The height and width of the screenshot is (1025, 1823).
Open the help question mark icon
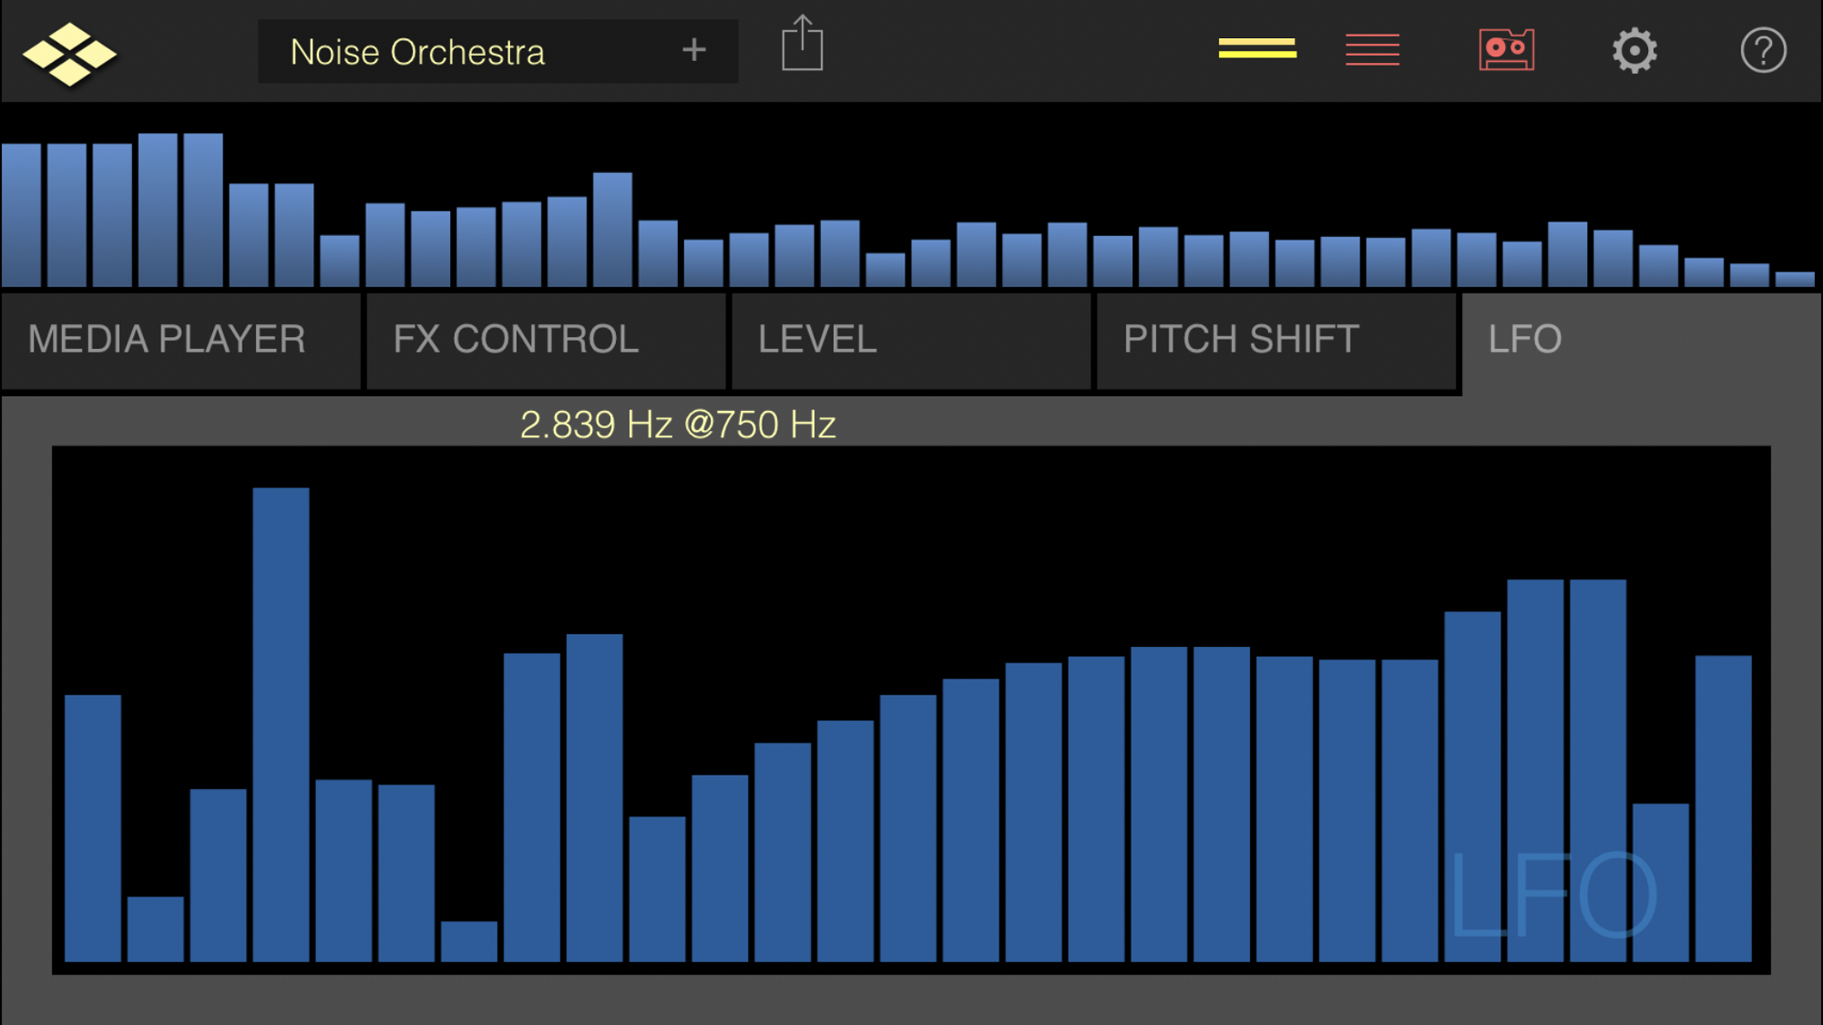[x=1763, y=51]
